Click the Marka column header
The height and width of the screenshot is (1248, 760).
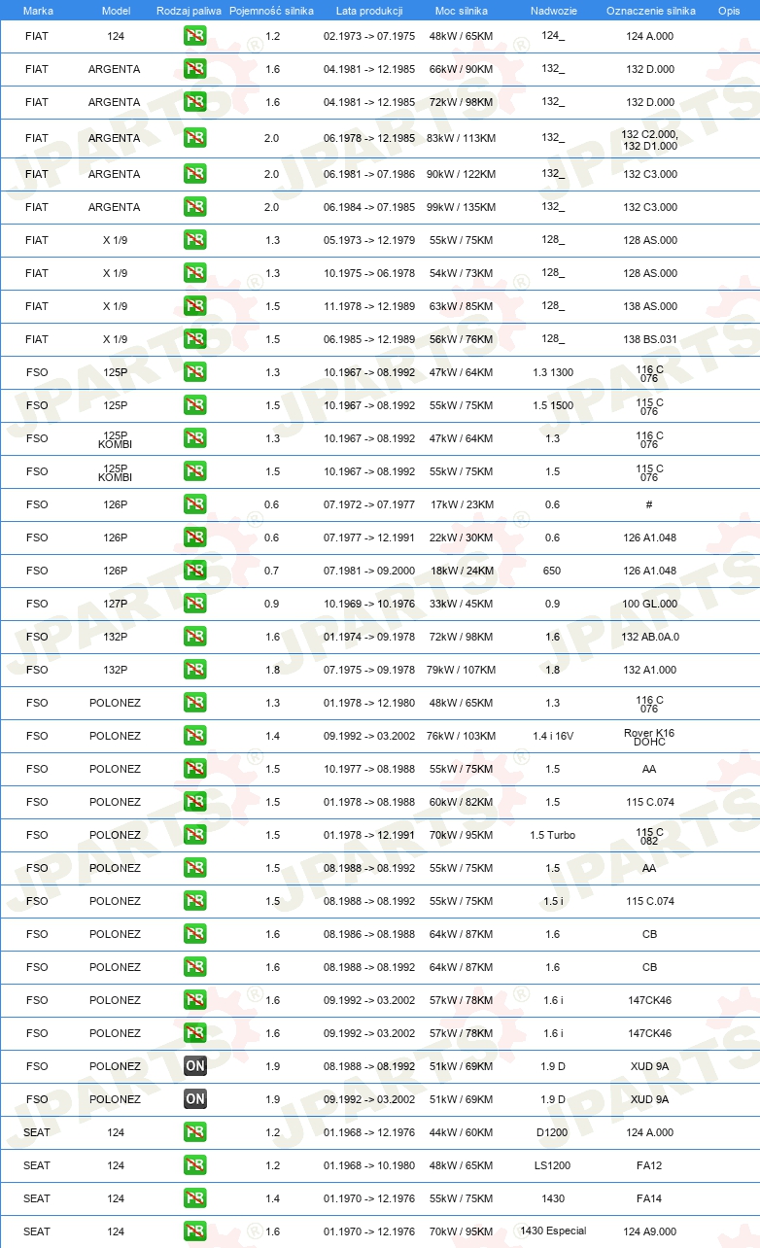tap(38, 10)
